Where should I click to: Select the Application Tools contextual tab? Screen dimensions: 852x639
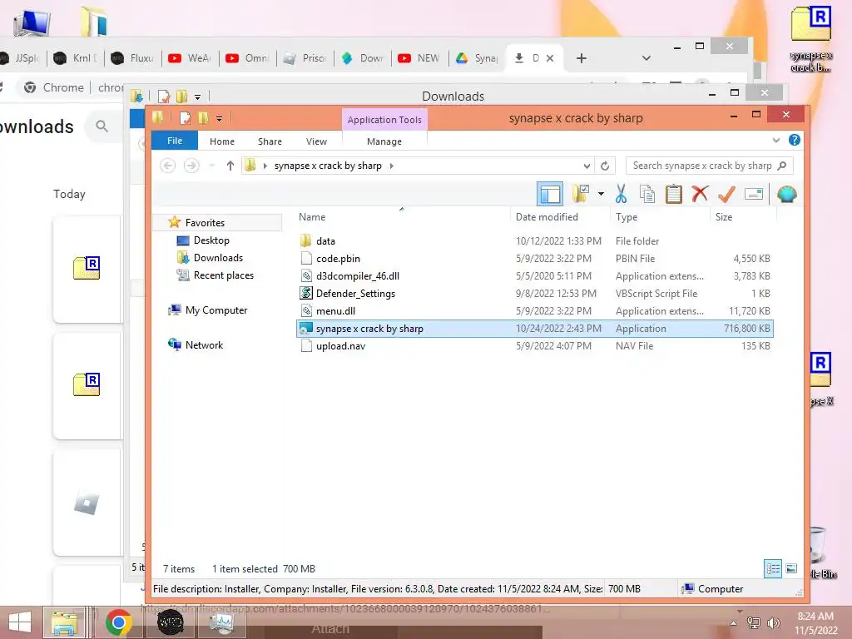384,120
